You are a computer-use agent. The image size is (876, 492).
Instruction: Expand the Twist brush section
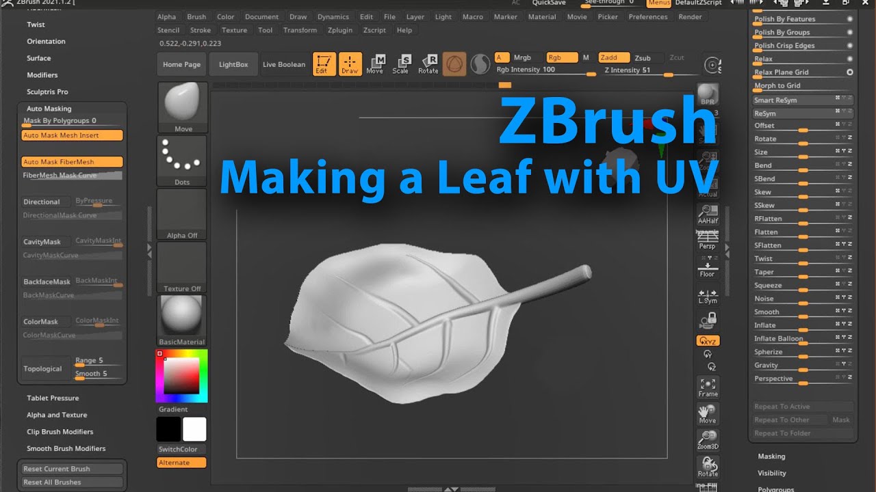tap(36, 25)
